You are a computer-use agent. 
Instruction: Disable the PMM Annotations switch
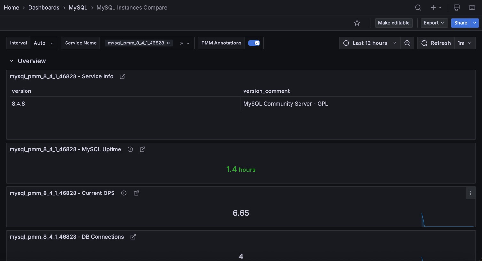coord(254,43)
